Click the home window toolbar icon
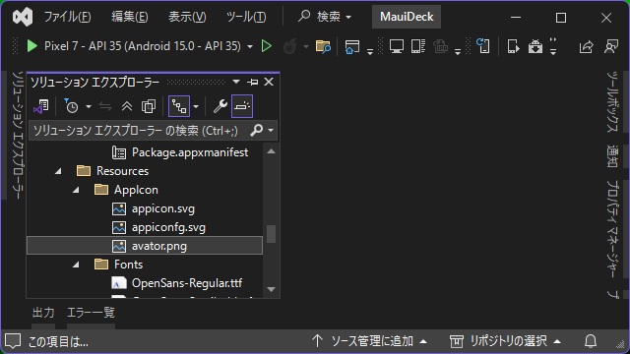The image size is (630, 354). pyautogui.click(x=352, y=46)
